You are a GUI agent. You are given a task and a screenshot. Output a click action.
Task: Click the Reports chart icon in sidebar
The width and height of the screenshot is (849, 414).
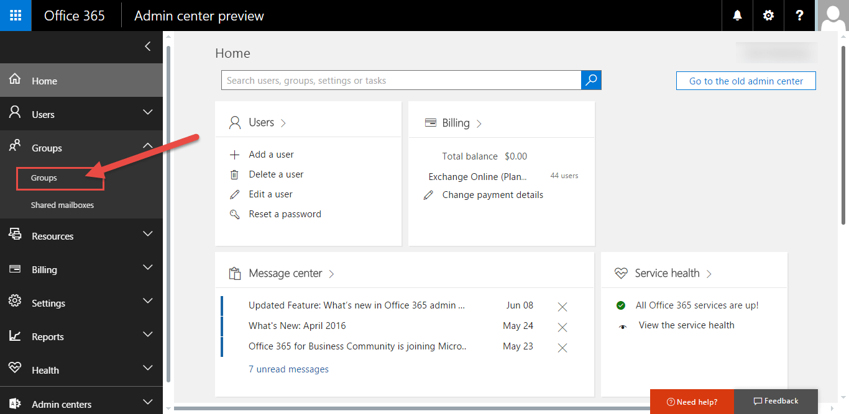pyautogui.click(x=15, y=336)
